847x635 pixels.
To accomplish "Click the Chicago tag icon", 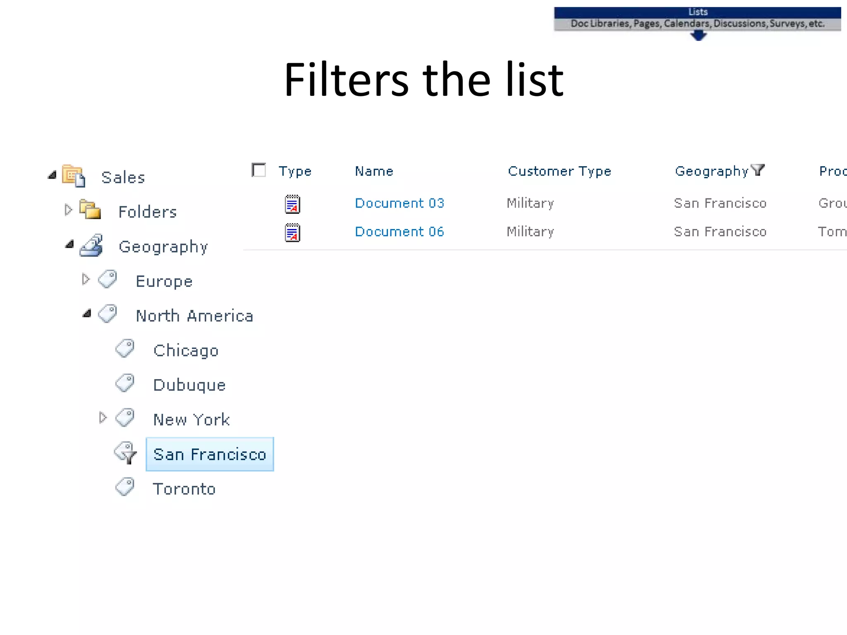I will click(125, 349).
